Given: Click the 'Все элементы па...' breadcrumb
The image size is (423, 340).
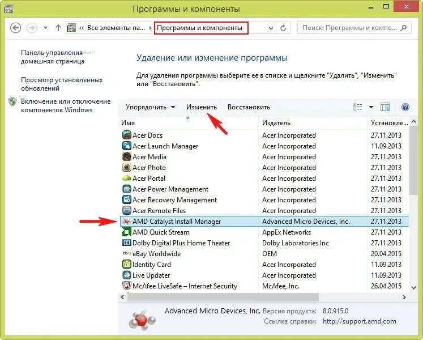Looking at the screenshot, I should click(x=116, y=28).
